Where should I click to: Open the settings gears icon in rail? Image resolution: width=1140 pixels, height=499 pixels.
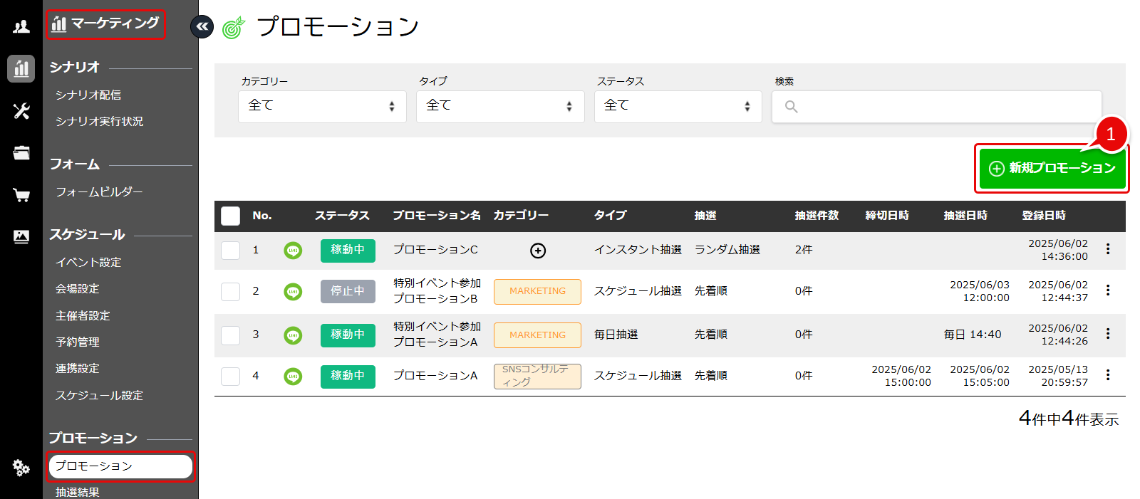(x=21, y=468)
